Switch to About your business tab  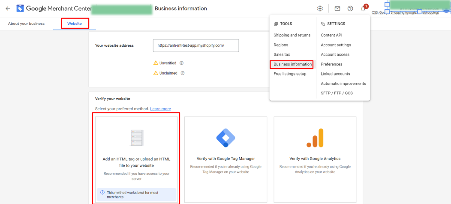pos(26,24)
